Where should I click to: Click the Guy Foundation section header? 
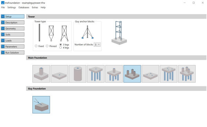point(116,88)
